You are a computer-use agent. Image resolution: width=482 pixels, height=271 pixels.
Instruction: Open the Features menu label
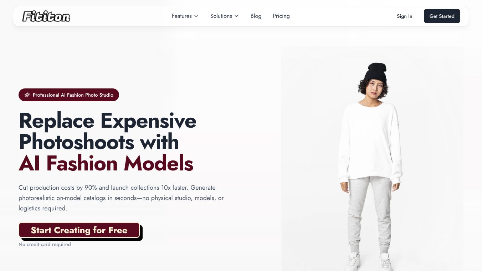(181, 16)
